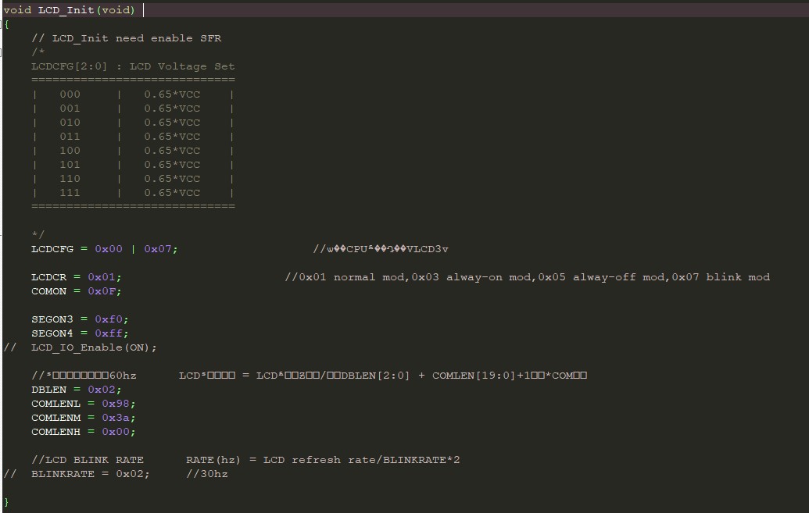Screen dimensions: 809x513
Task: Click the opening brace under the function header
Action: (x=6, y=24)
